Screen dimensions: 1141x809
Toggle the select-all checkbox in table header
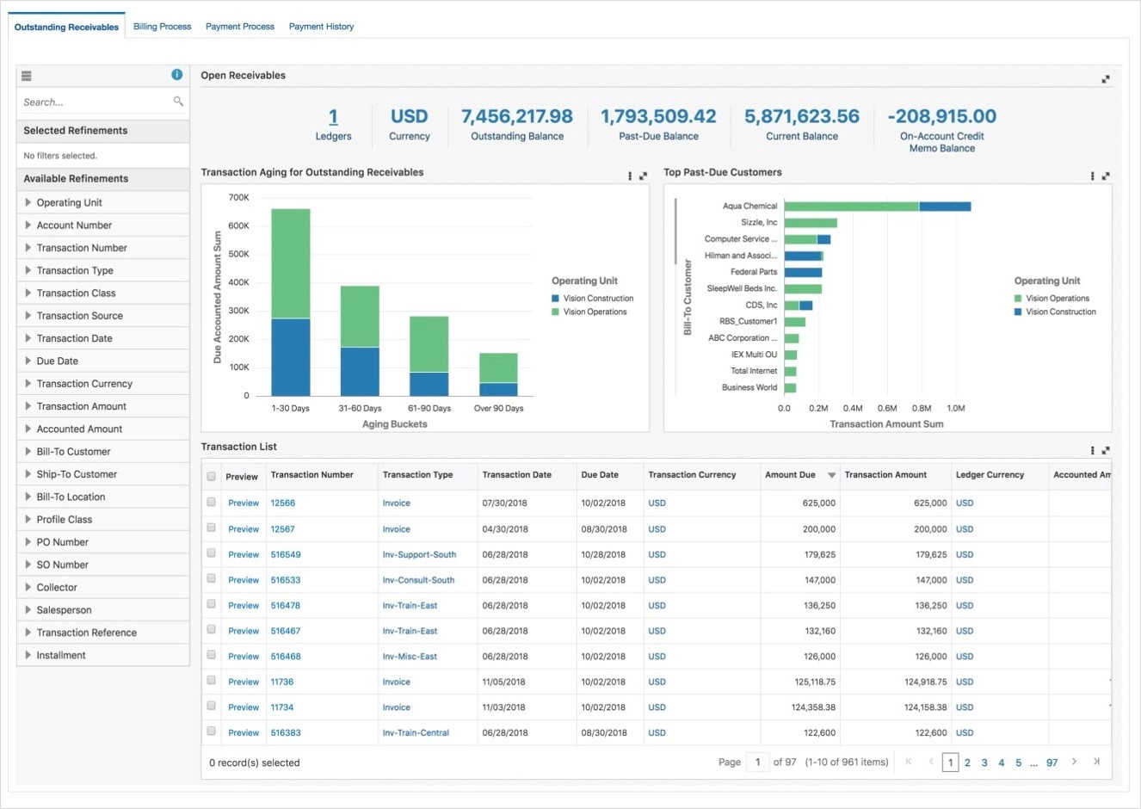211,476
